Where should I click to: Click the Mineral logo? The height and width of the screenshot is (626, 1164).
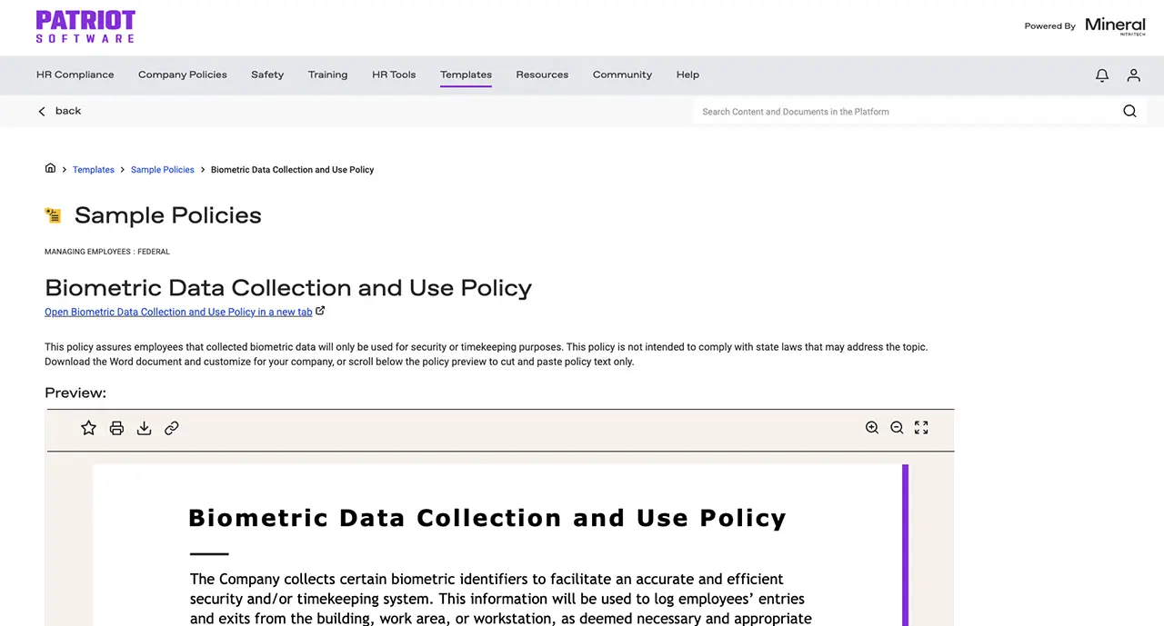(1115, 25)
